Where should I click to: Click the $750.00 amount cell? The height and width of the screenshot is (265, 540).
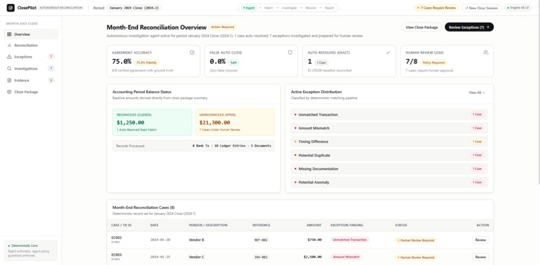click(314, 240)
